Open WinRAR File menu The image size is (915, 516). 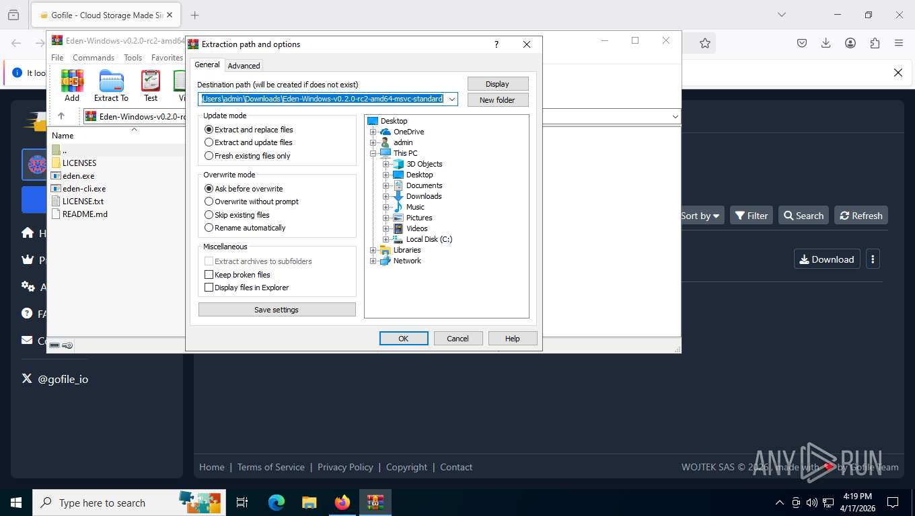[57, 58]
